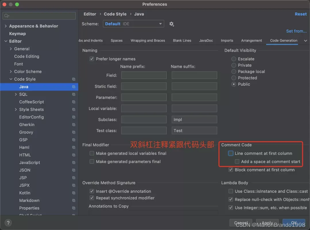Screen dimensions: 310x230
Task: Click the Test class suffix field containing Test
Action: (x=194, y=131)
